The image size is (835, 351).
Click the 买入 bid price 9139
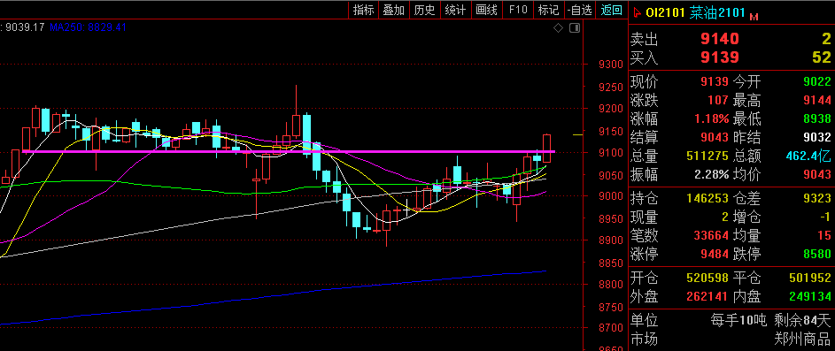719,57
